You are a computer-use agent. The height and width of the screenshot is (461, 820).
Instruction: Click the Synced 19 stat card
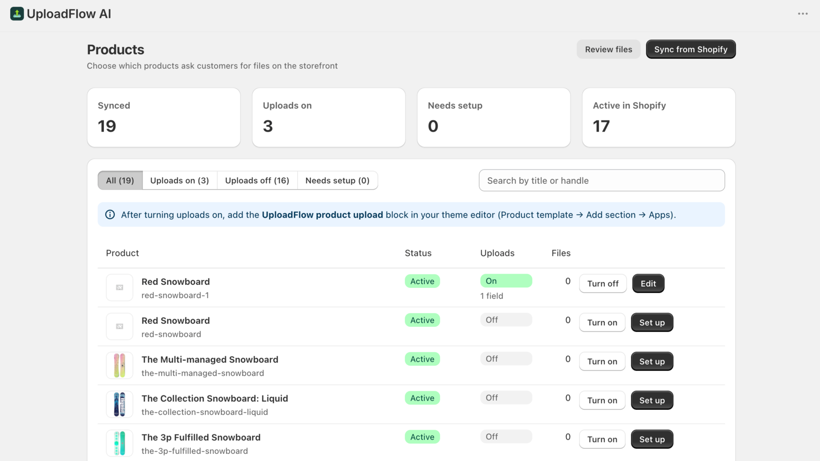[x=164, y=117]
